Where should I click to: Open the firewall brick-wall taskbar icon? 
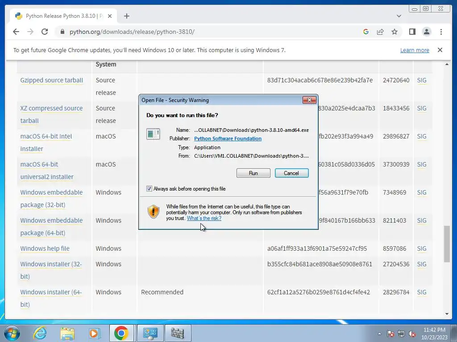click(x=178, y=333)
